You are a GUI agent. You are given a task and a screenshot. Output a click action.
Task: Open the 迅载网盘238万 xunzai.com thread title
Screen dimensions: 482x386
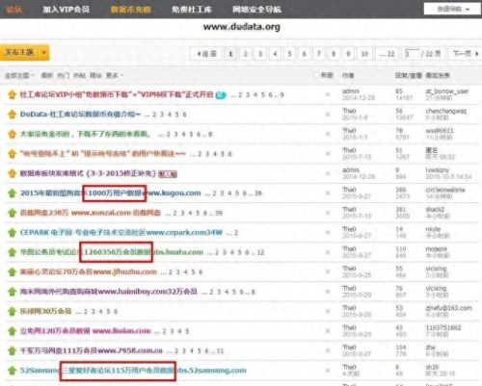point(90,213)
